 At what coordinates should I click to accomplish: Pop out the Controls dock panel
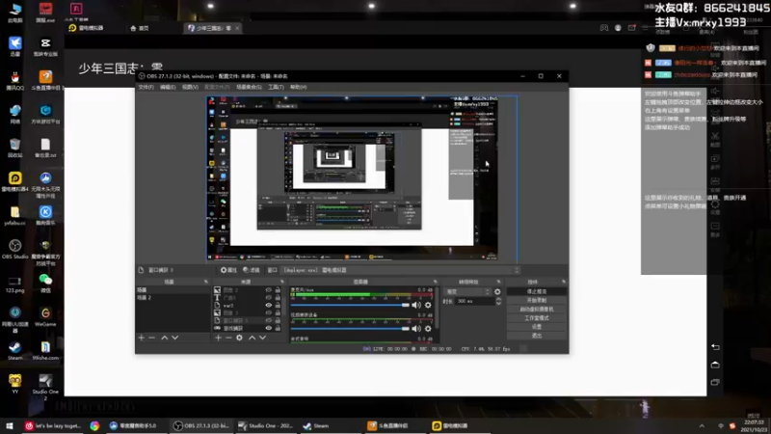[x=564, y=282]
